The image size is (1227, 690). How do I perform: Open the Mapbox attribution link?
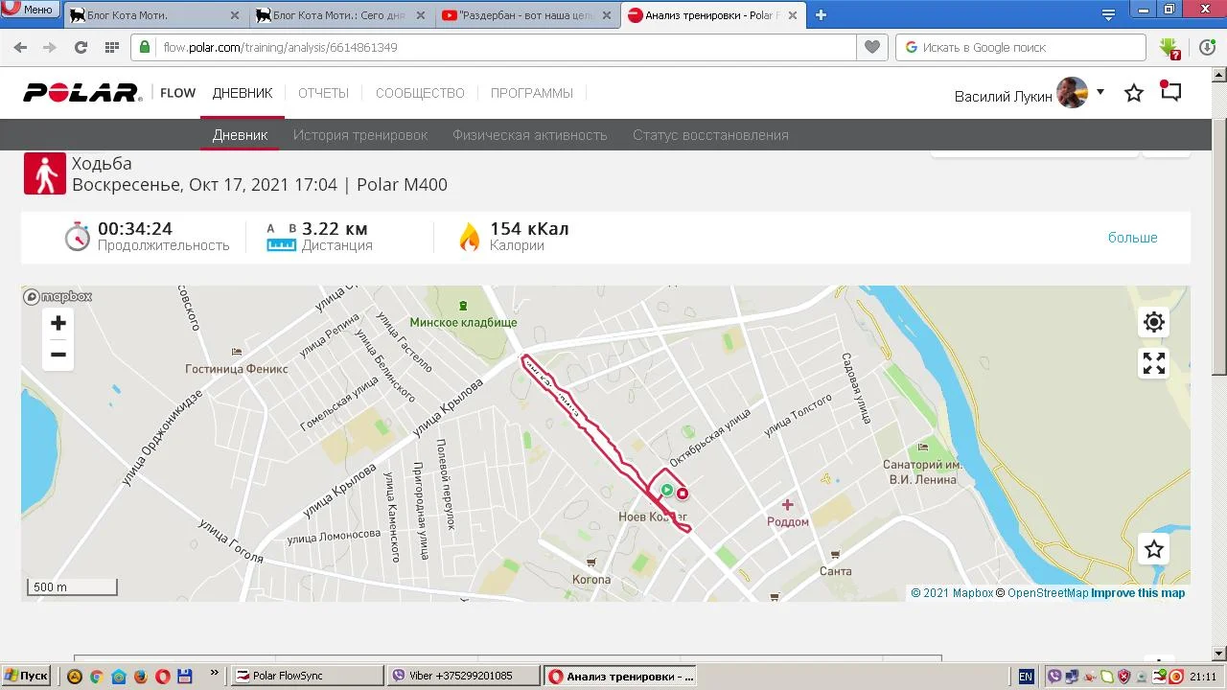coord(952,593)
